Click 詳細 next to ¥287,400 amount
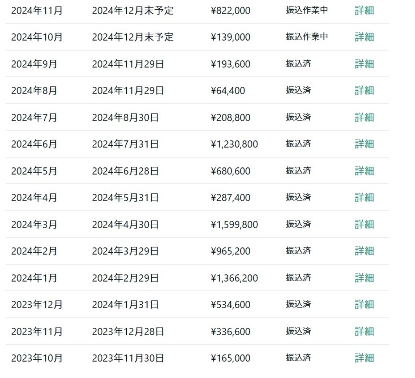 click(364, 197)
